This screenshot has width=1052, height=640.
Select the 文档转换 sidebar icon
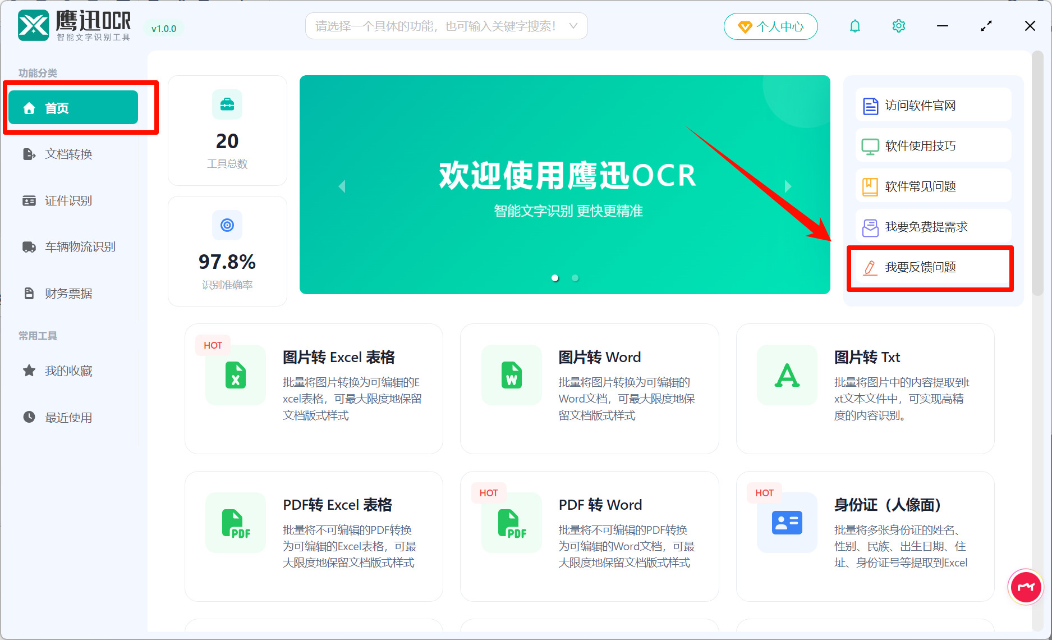click(29, 154)
